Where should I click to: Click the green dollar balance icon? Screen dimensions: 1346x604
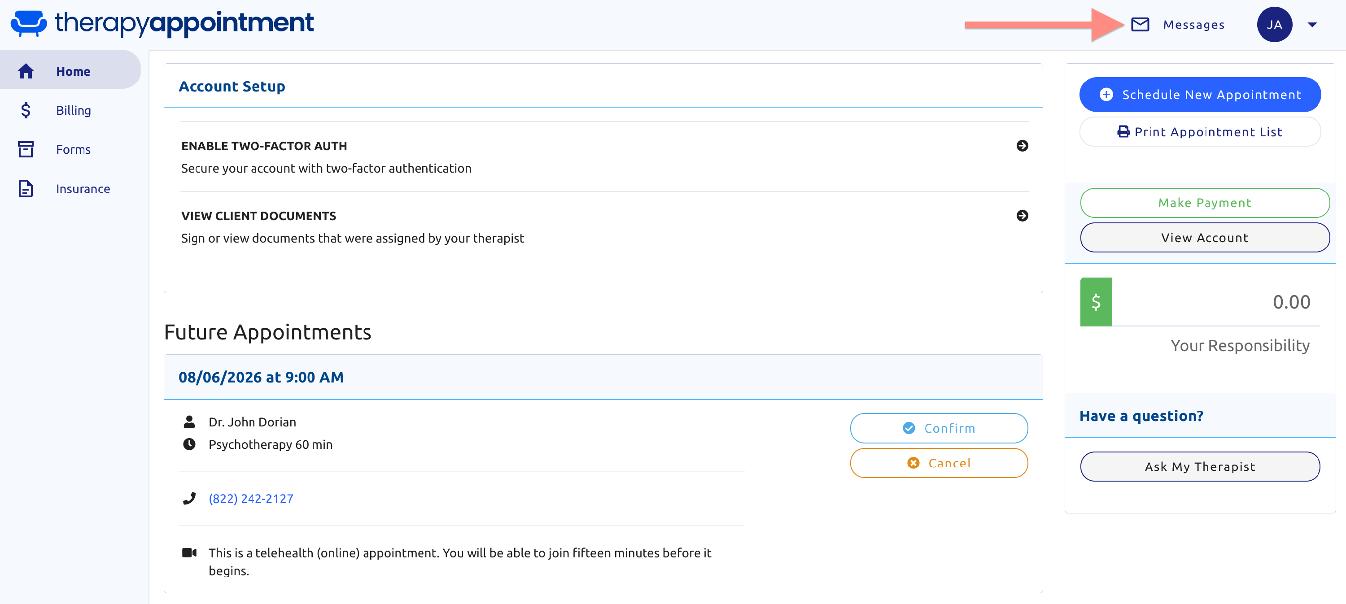pos(1096,302)
